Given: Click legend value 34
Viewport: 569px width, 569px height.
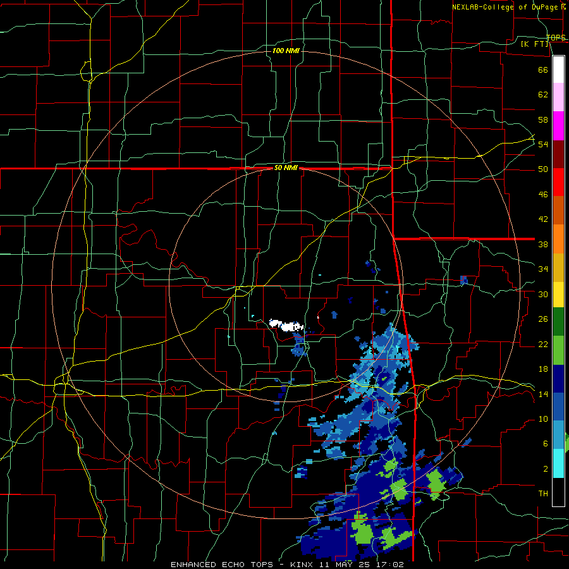Looking at the screenshot, I should [543, 269].
